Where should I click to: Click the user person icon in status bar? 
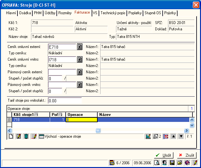(165, 163)
